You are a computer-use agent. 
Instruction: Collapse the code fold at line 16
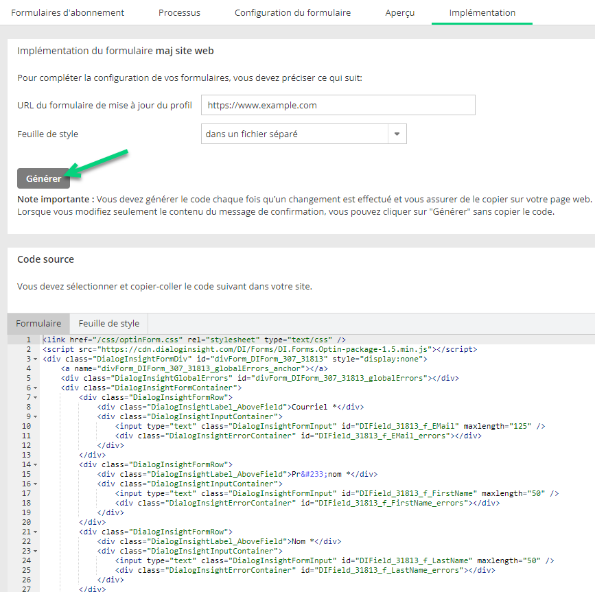(x=35, y=484)
